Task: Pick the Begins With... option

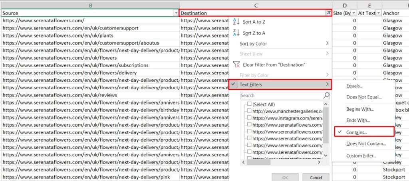Action: click(360, 109)
